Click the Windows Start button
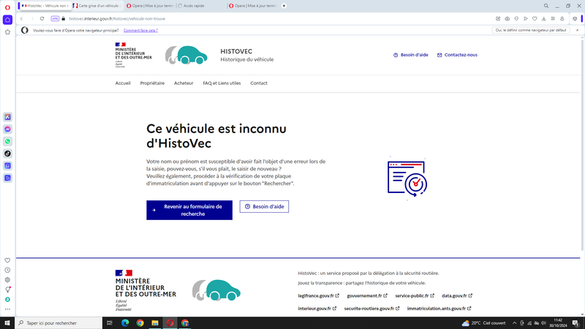The width and height of the screenshot is (585, 329). [7, 323]
